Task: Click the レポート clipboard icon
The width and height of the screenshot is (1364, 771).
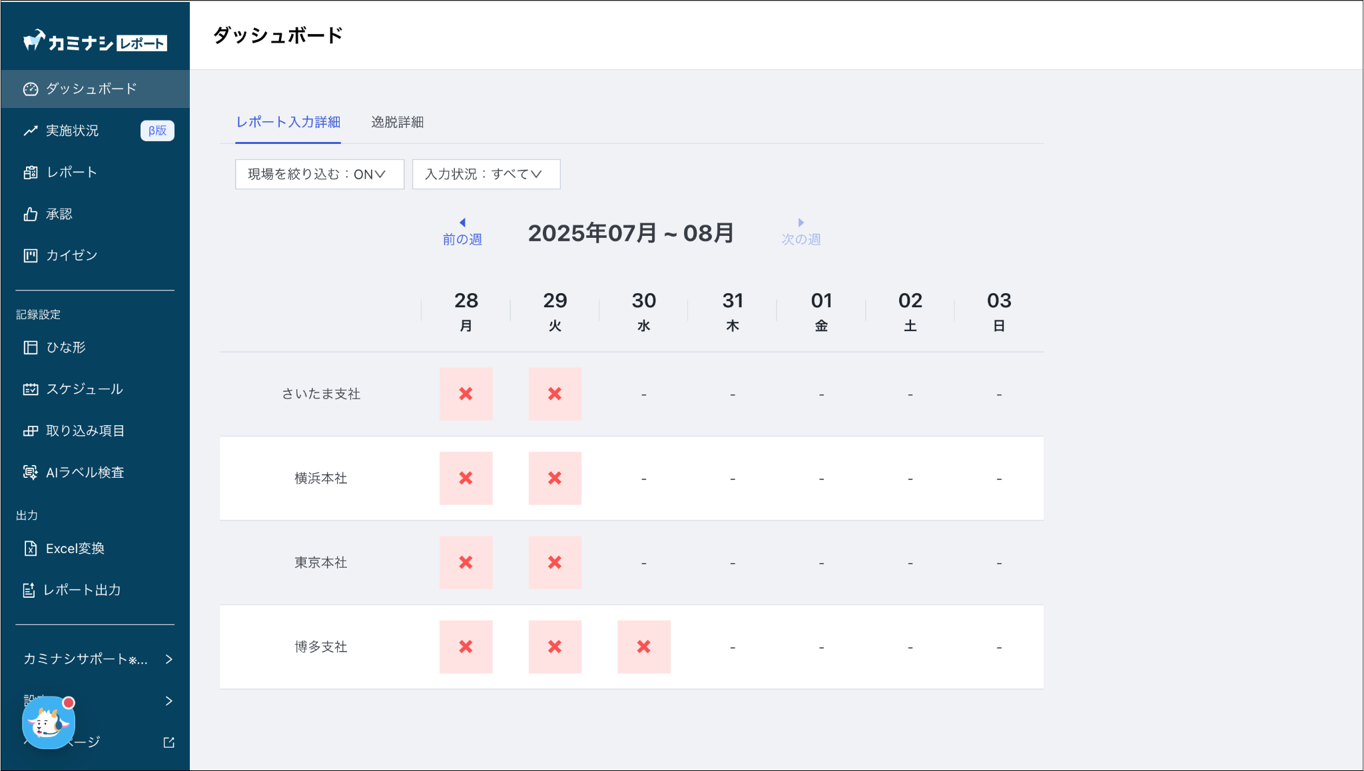Action: point(31,173)
